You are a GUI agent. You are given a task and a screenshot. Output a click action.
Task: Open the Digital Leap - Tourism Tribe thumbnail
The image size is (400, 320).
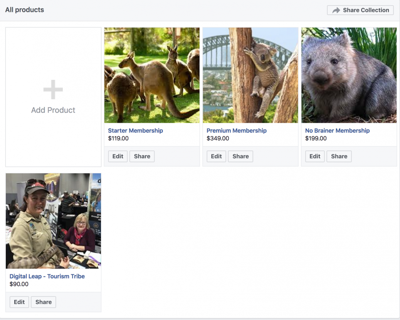pyautogui.click(x=53, y=220)
